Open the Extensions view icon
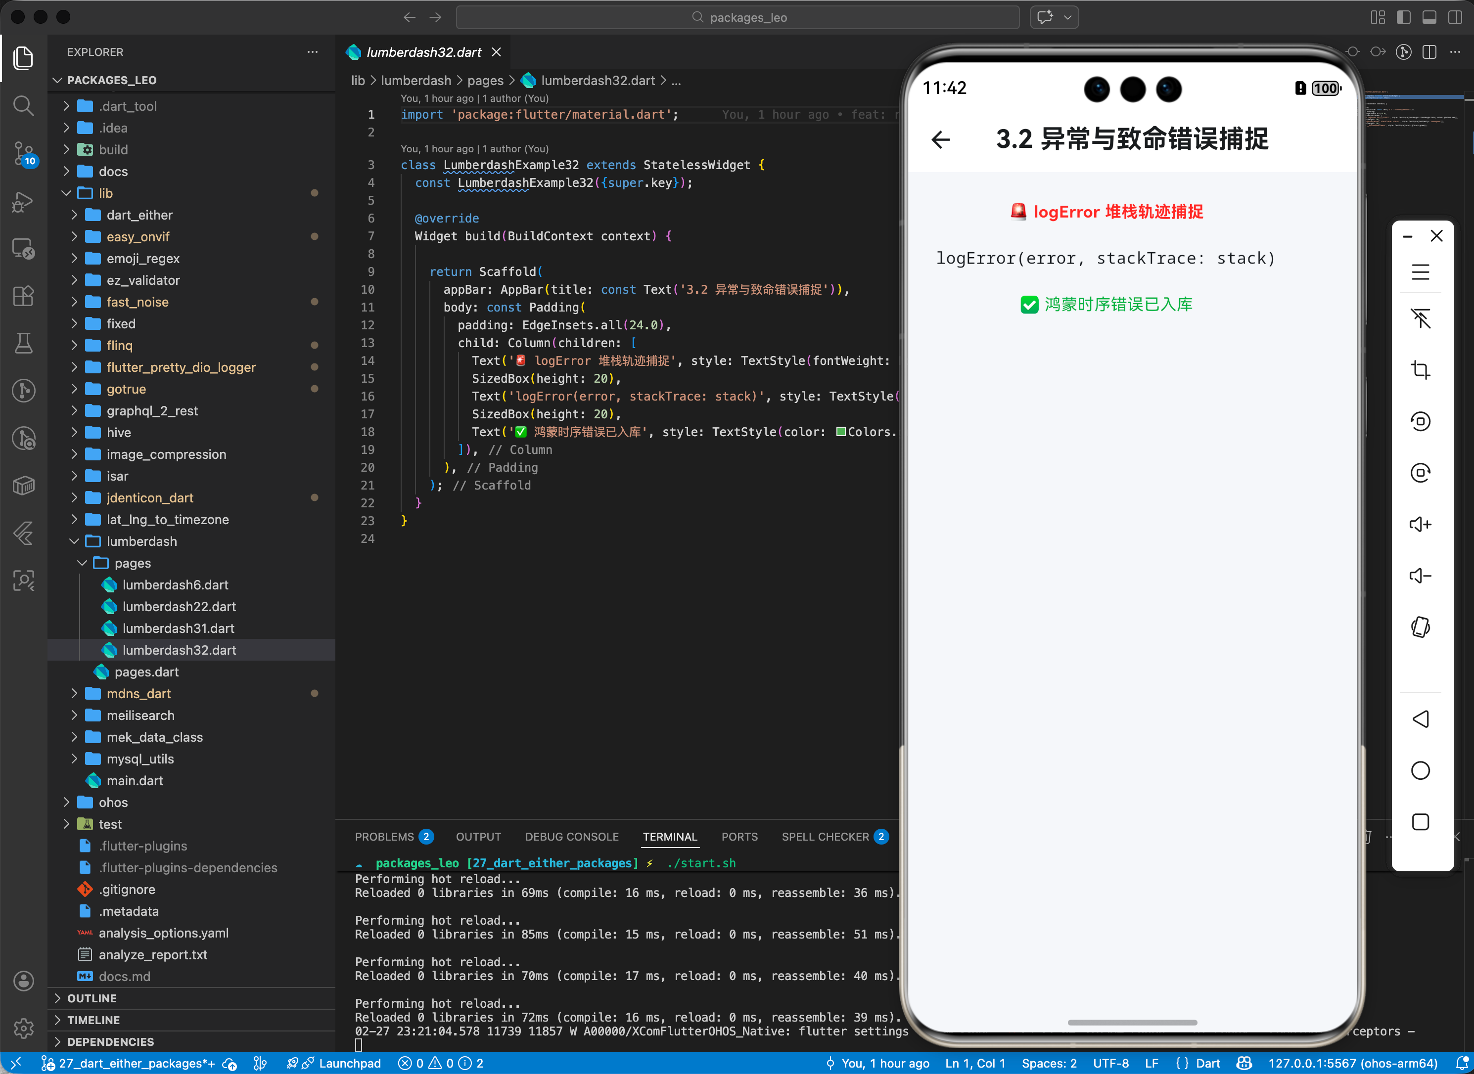This screenshot has width=1474, height=1074. [23, 296]
